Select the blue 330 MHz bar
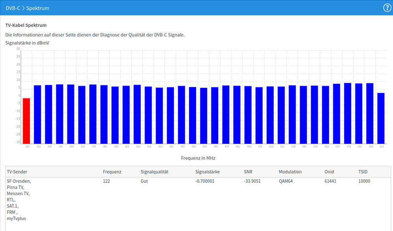393x231 pixels. click(37, 114)
